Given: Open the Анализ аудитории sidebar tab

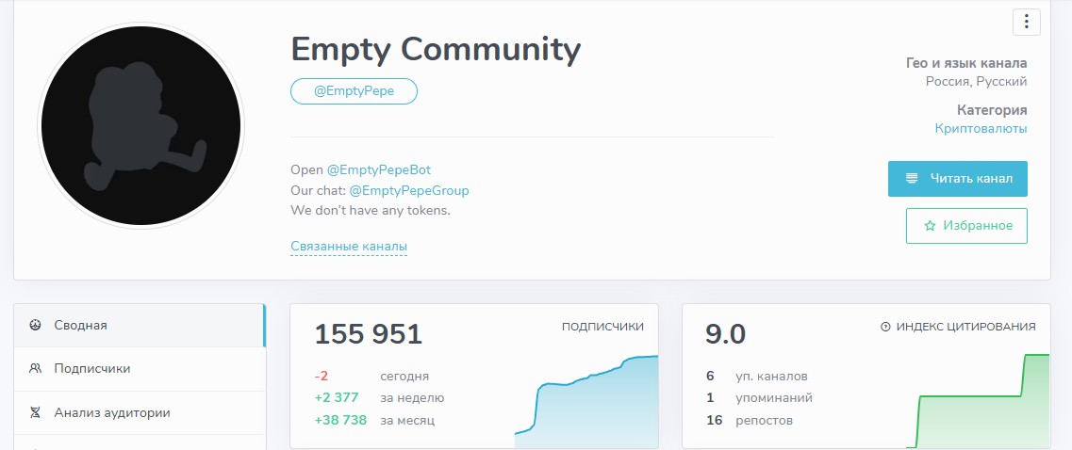Looking at the screenshot, I should pos(140,412).
